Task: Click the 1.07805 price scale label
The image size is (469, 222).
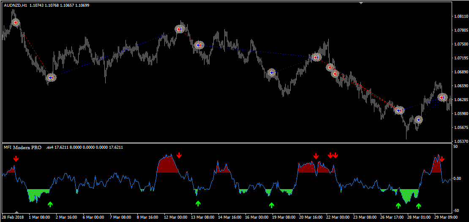Action: (x=461, y=30)
